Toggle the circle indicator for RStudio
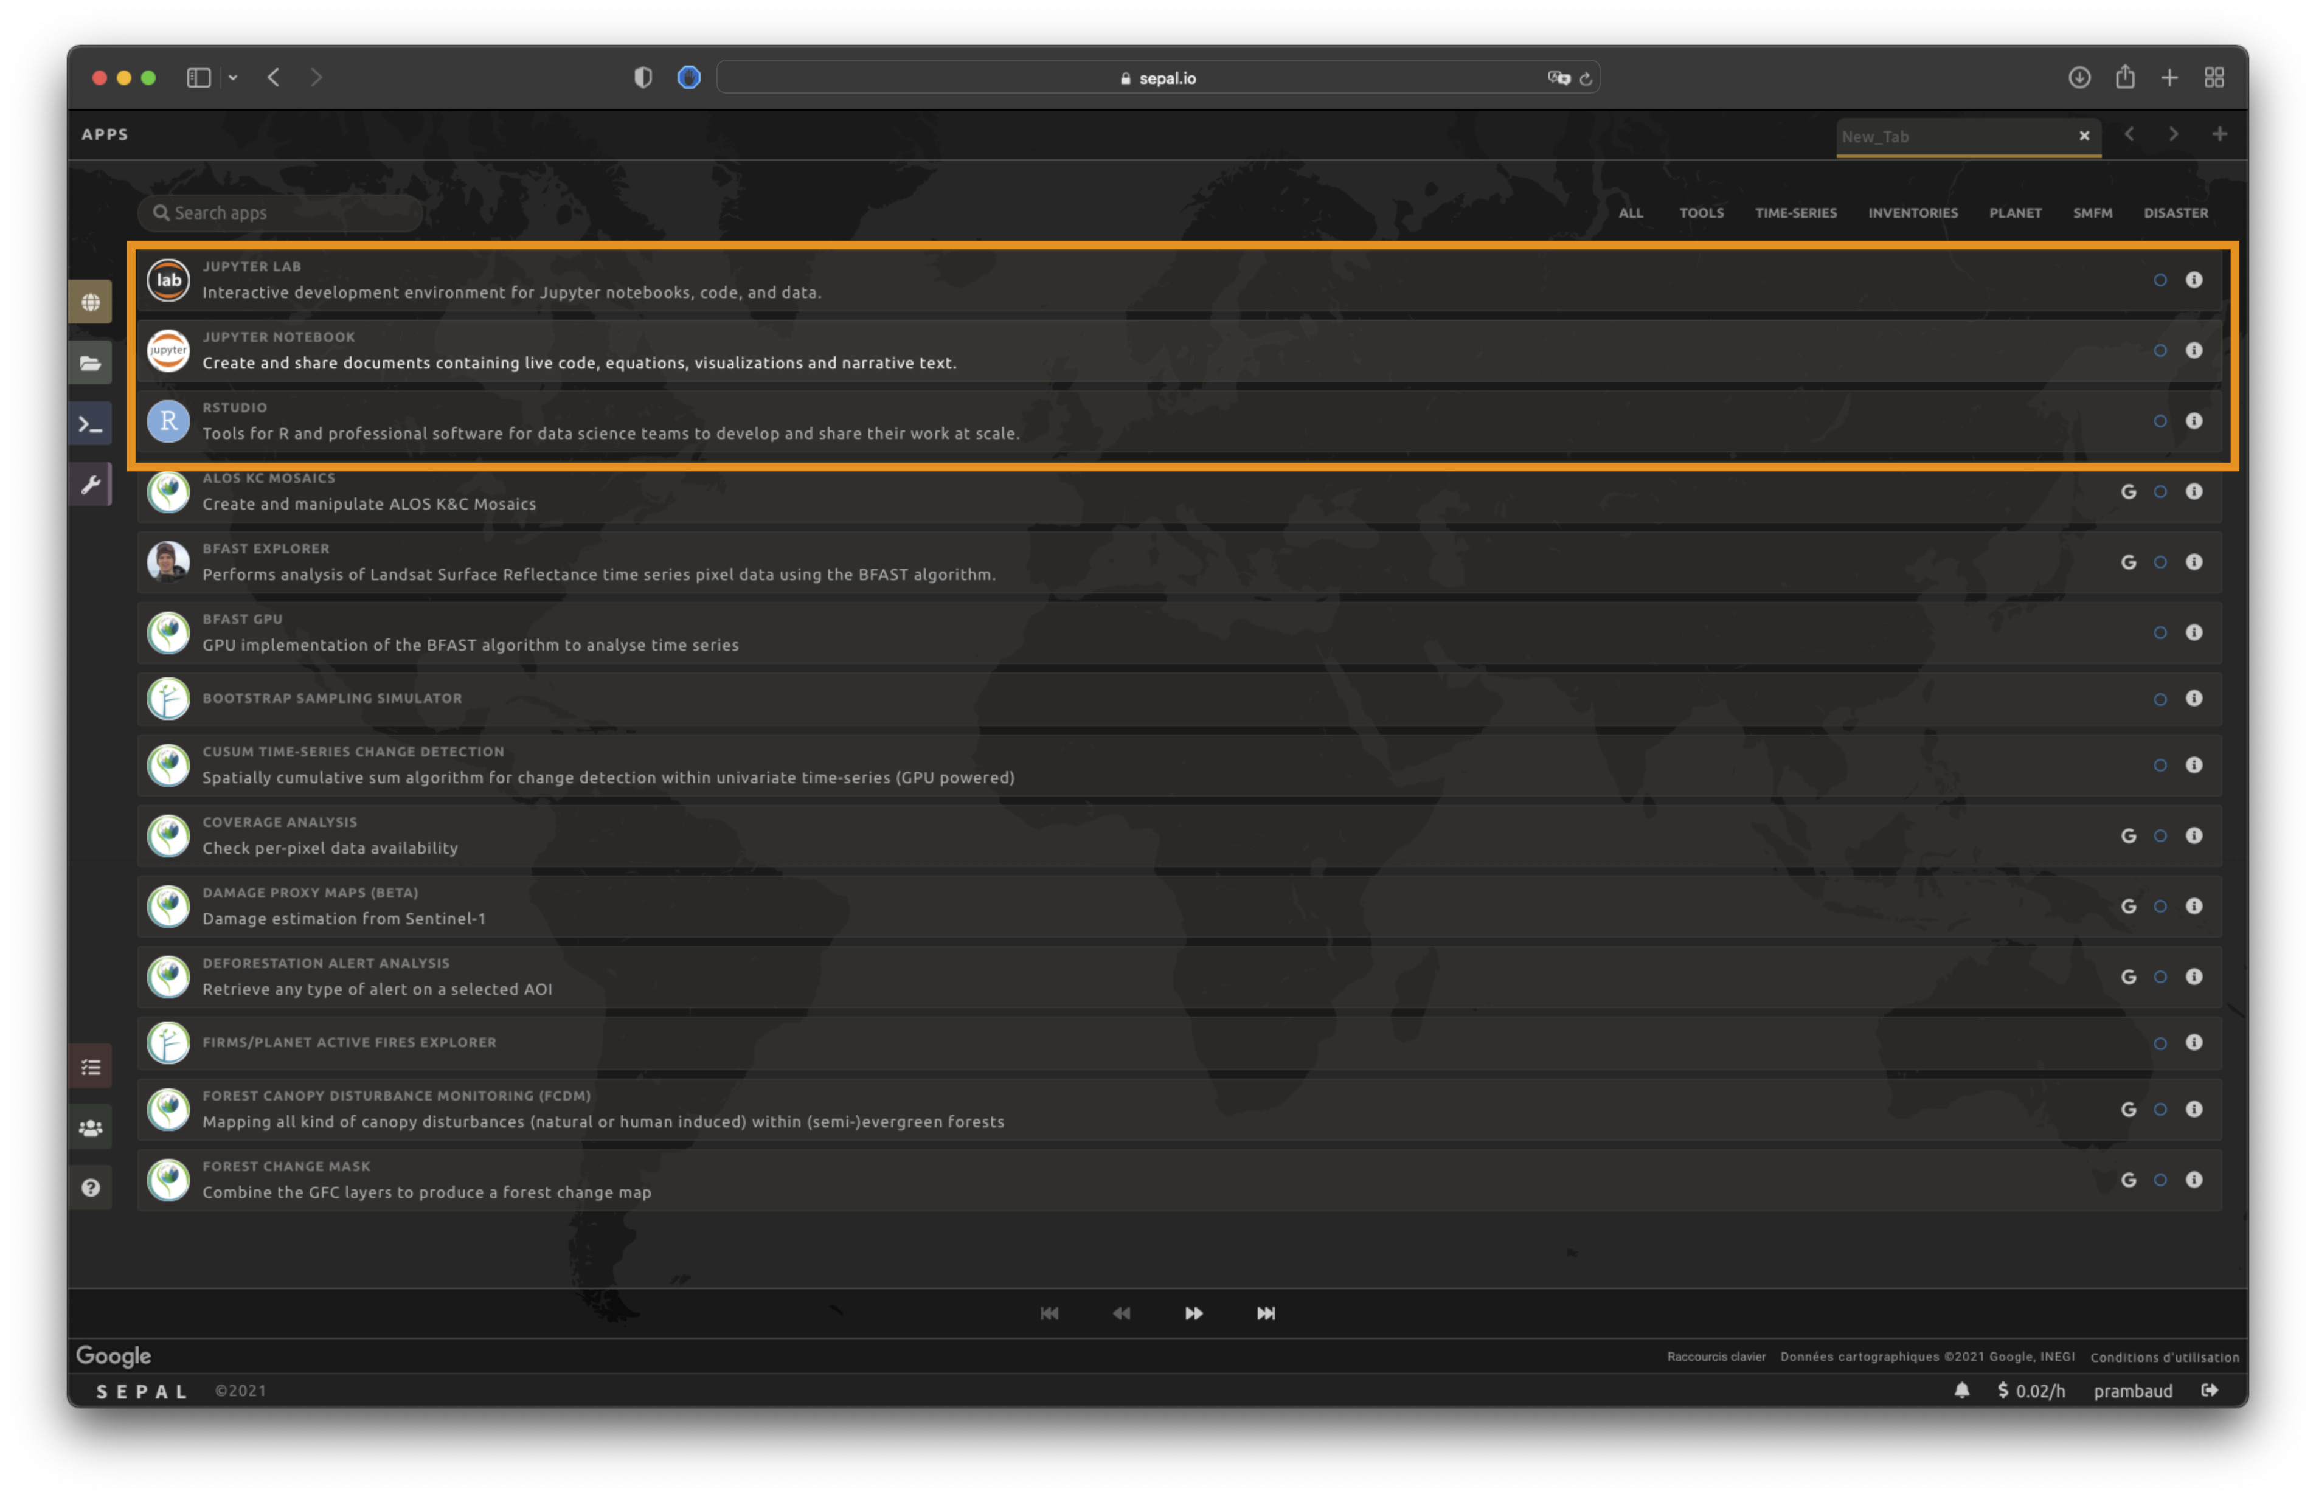 (2160, 421)
